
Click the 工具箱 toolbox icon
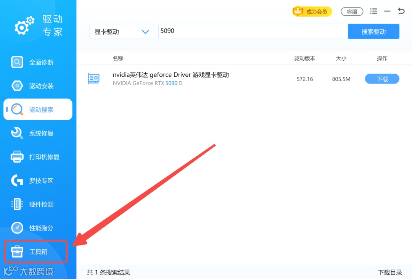click(17, 252)
